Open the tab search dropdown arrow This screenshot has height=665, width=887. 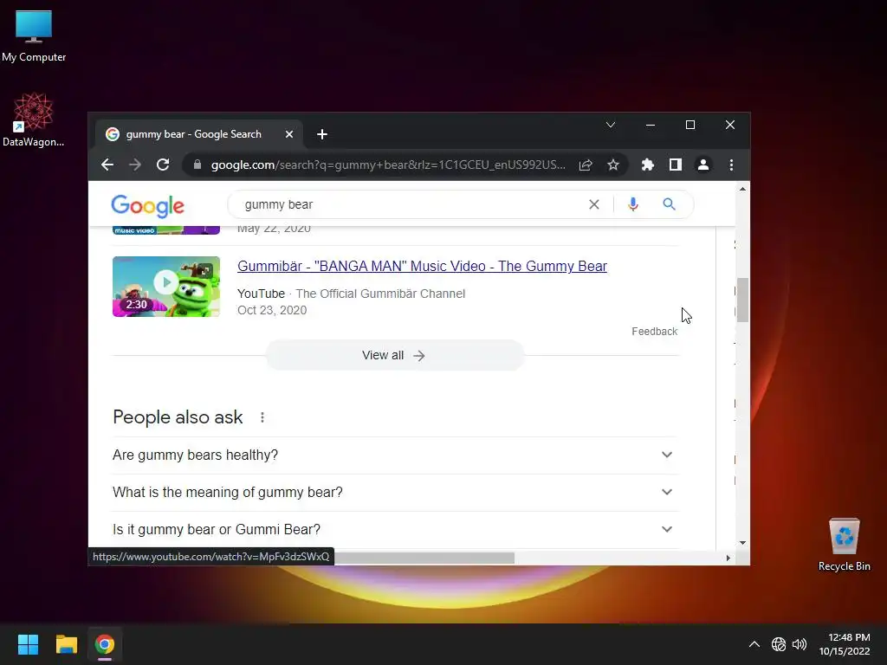click(x=611, y=125)
